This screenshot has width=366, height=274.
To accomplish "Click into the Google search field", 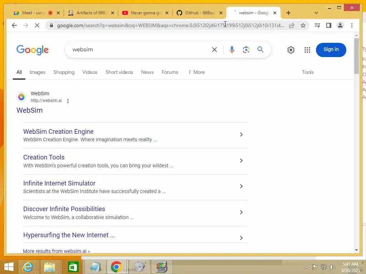I will [140, 50].
